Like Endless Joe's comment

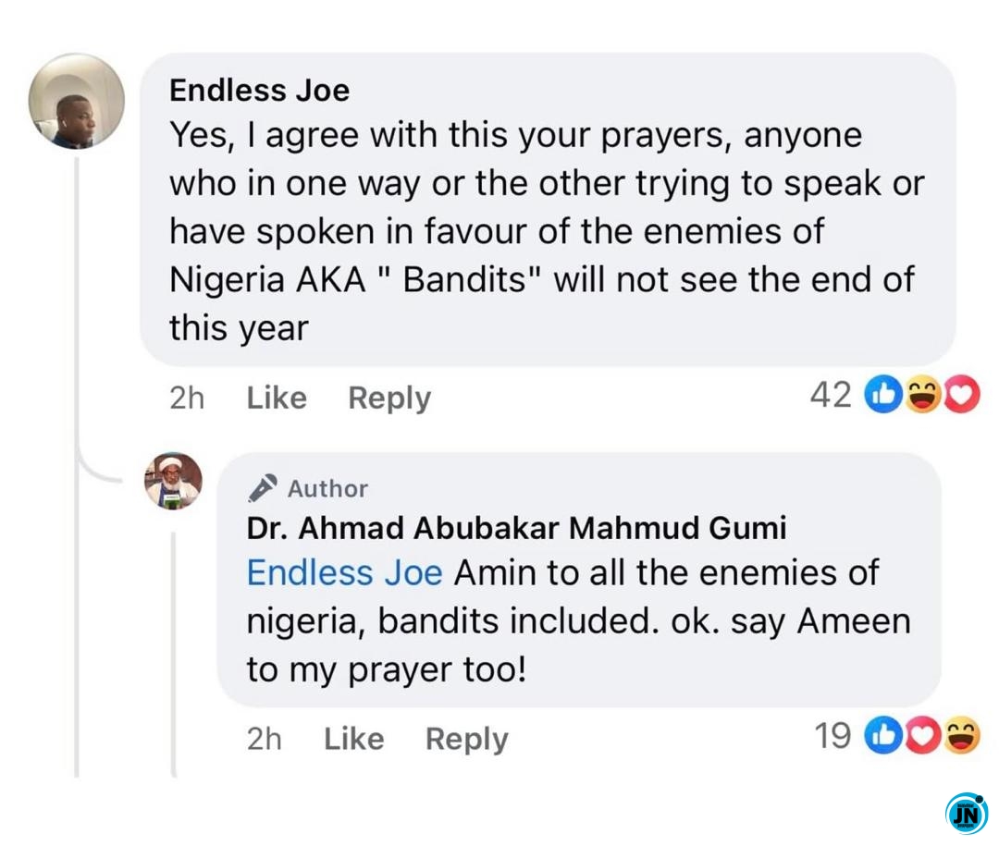point(277,398)
